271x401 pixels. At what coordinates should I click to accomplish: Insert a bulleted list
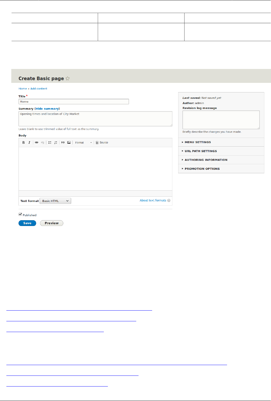point(50,143)
